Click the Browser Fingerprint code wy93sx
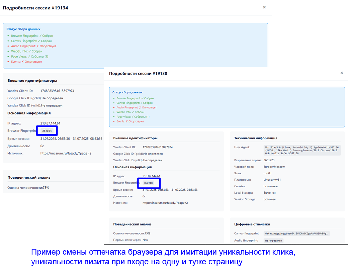This screenshot has height=274, width=348. click(x=148, y=183)
